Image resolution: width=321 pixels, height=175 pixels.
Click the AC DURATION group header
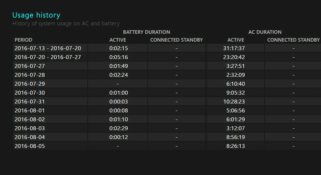tap(265, 32)
